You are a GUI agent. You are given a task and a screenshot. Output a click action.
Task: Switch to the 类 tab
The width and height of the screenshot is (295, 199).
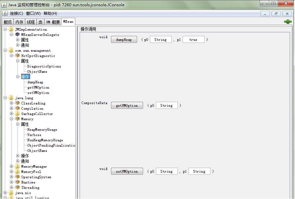coord(40,22)
